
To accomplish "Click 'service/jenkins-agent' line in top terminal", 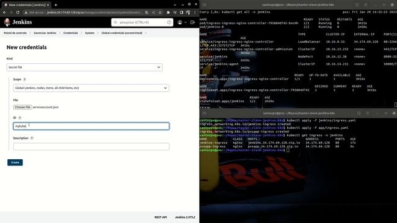I will (x=219, y=64).
